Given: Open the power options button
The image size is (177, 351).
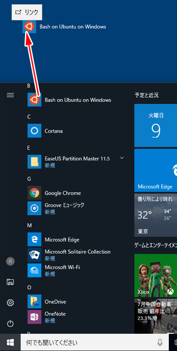Looking at the screenshot, I should [x=10, y=323].
